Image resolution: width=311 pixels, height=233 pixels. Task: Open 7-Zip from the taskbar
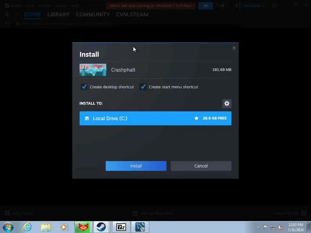[x=121, y=227]
